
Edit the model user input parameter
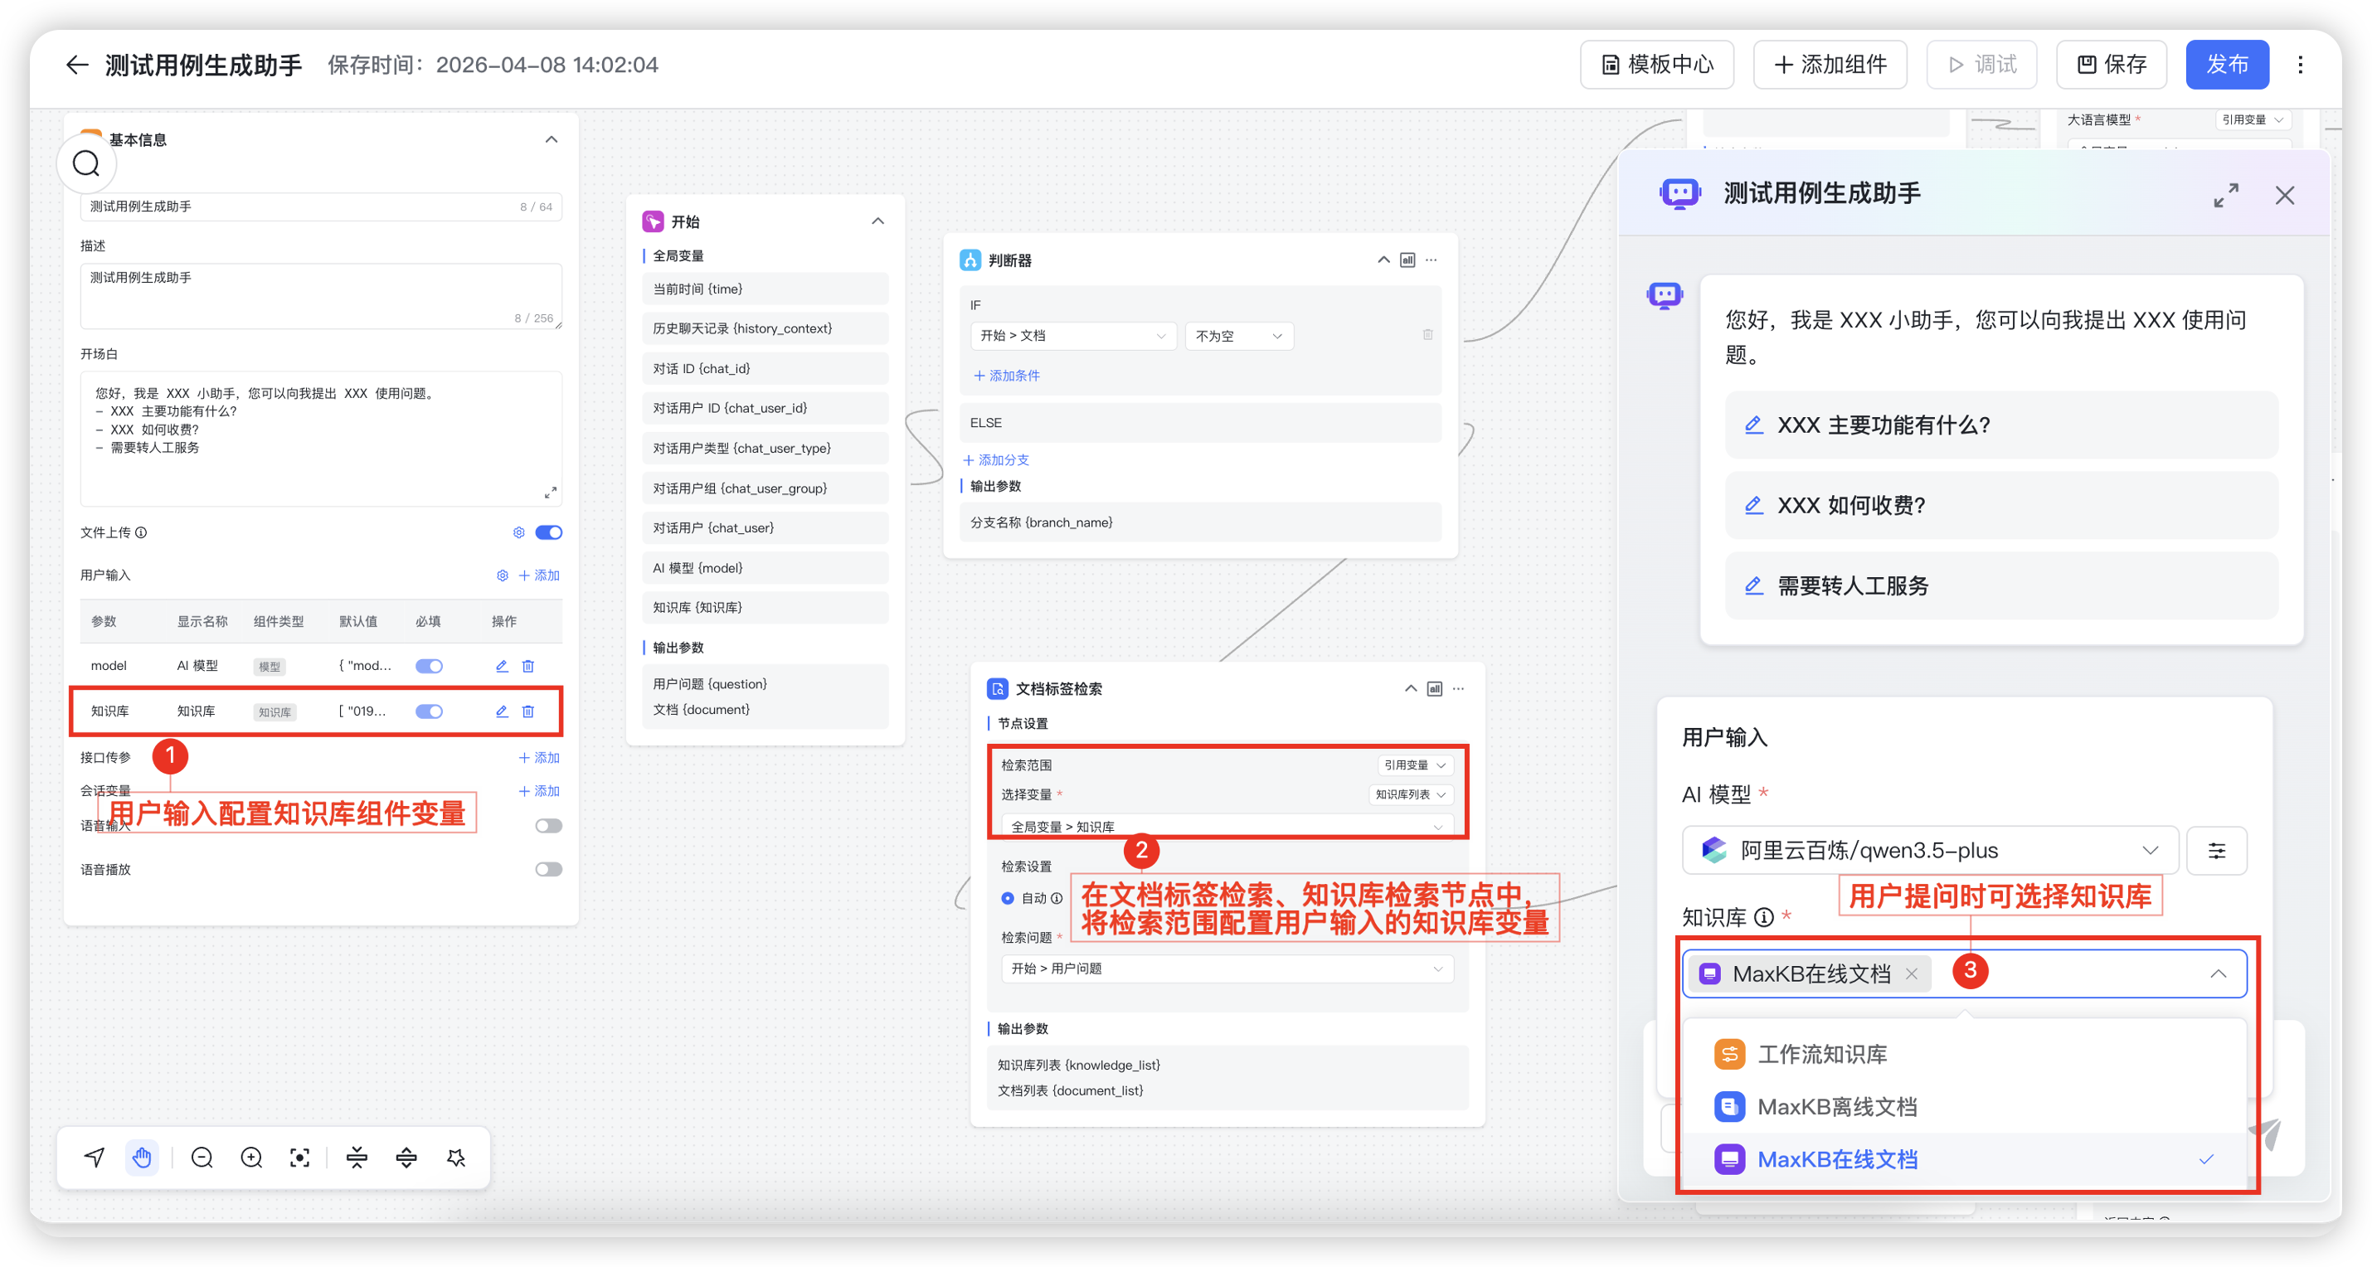click(502, 666)
